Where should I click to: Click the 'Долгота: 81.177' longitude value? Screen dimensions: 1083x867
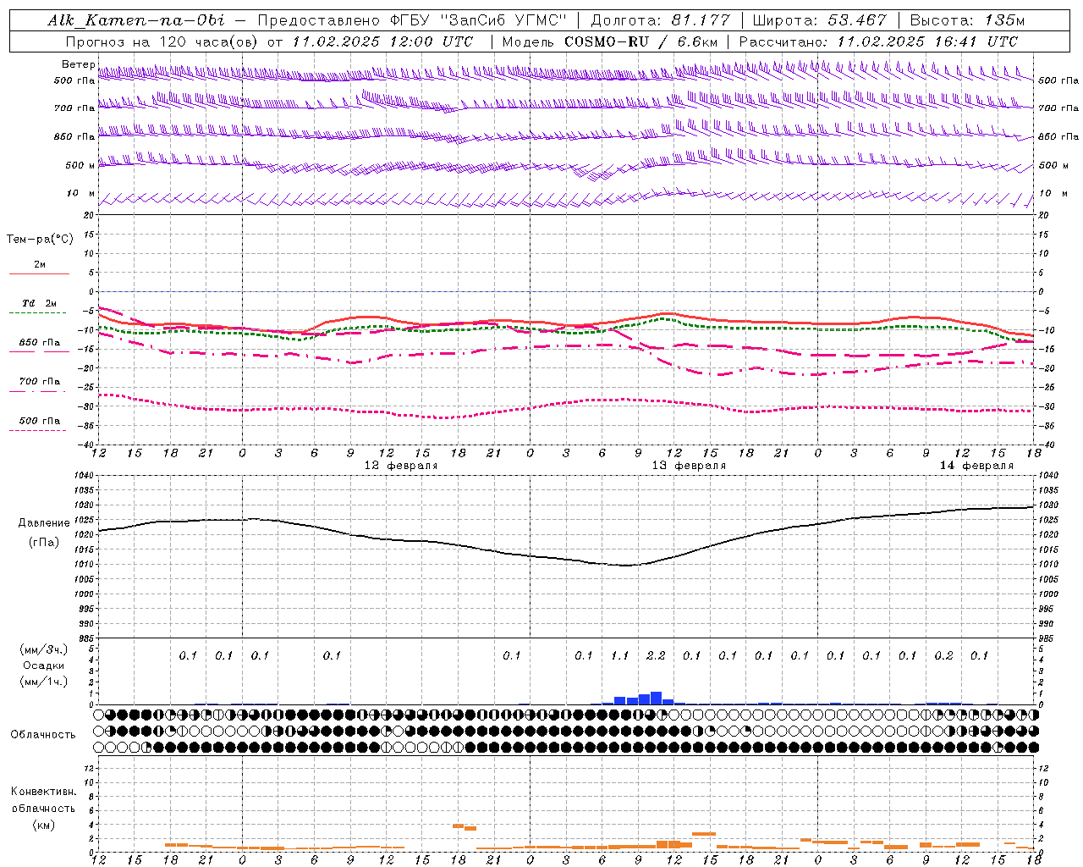point(660,19)
